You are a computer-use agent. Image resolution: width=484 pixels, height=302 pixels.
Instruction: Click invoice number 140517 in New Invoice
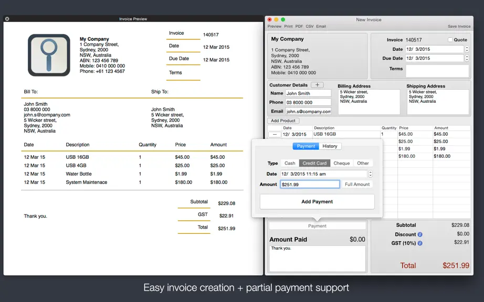click(x=414, y=40)
